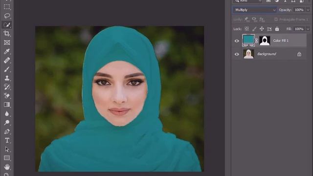Screen dimensions: 313x176
Task: Open the Kind layer filter dropdown
Action: pos(248,1)
